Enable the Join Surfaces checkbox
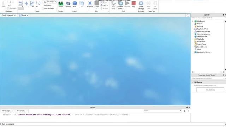Screen dimensions: 226x127 43,8
